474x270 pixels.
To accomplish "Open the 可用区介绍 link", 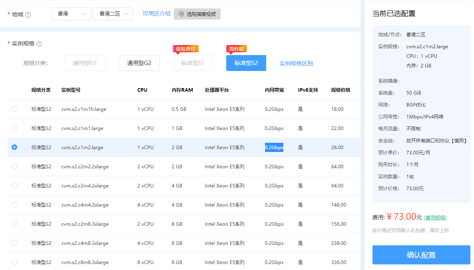I will coord(157,14).
